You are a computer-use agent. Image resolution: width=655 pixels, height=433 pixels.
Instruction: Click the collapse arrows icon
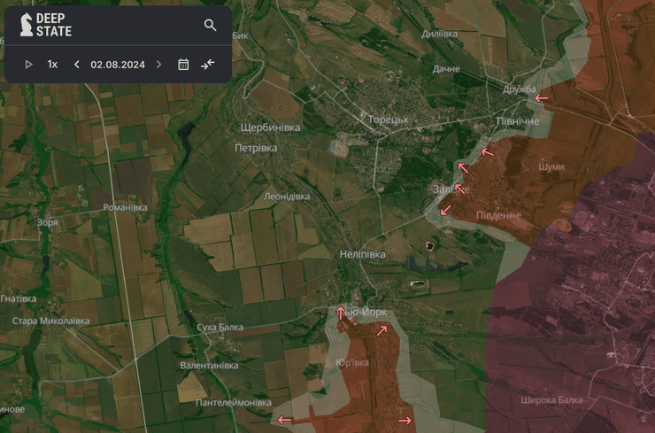(x=208, y=65)
